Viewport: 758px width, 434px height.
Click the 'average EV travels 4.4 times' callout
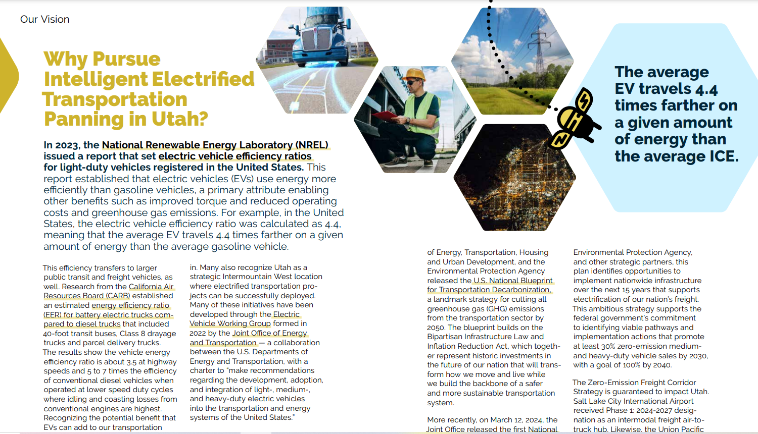pyautogui.click(x=676, y=114)
